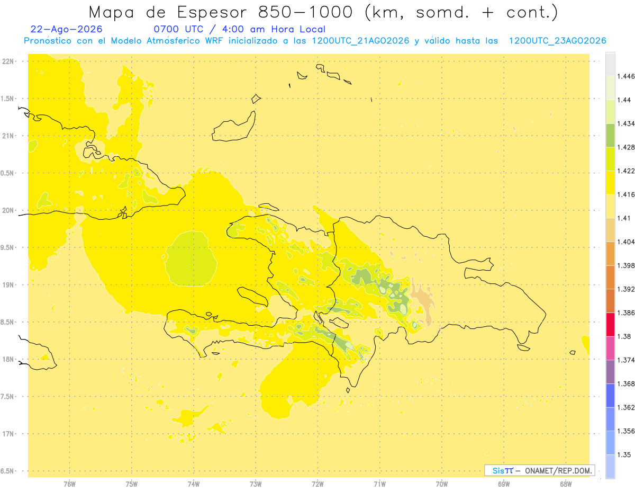
Task: Click the legend value '1.362'
Action: [626, 407]
